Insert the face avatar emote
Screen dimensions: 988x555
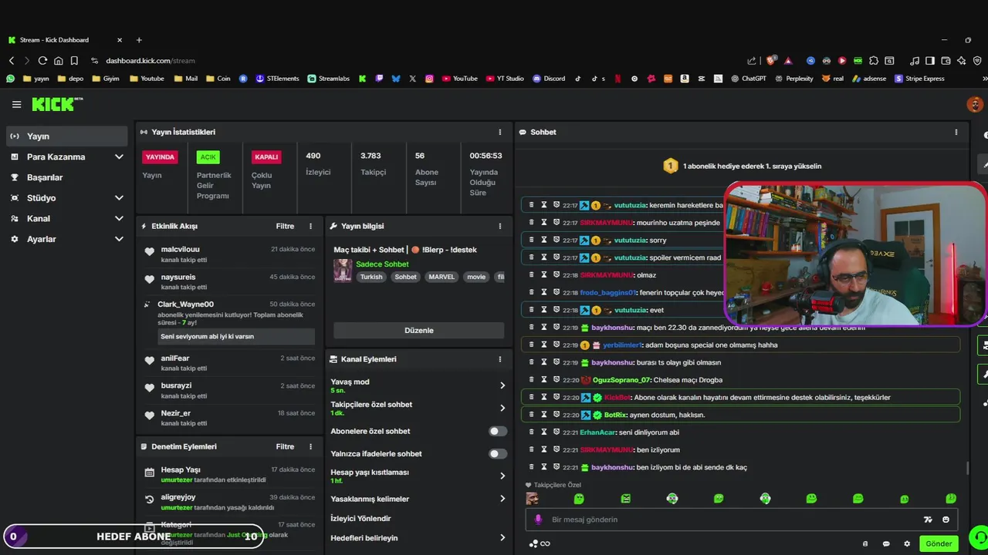(x=533, y=499)
